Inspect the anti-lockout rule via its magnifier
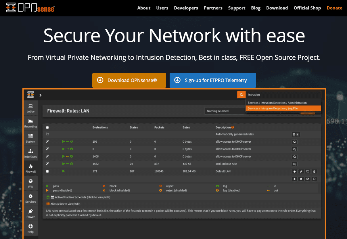This screenshot has width=347, height=239. (x=294, y=164)
